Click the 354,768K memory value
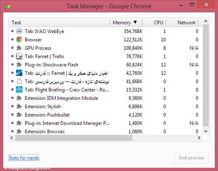The width and height of the screenshot is (218, 171). pos(133,31)
